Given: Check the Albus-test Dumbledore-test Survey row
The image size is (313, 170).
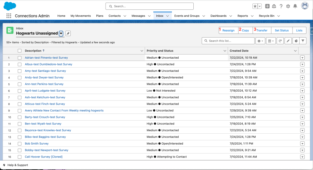Looking at the screenshot, I should [20, 64].
